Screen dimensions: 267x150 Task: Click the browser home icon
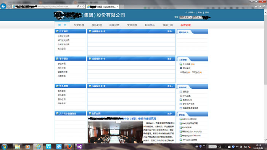256,6
